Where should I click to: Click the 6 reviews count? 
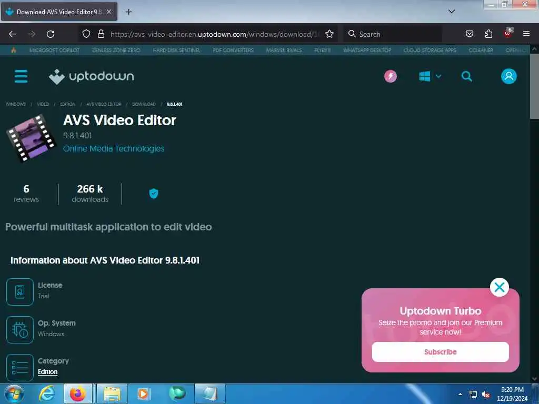tap(26, 194)
